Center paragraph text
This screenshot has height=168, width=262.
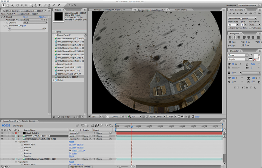coord(234,37)
